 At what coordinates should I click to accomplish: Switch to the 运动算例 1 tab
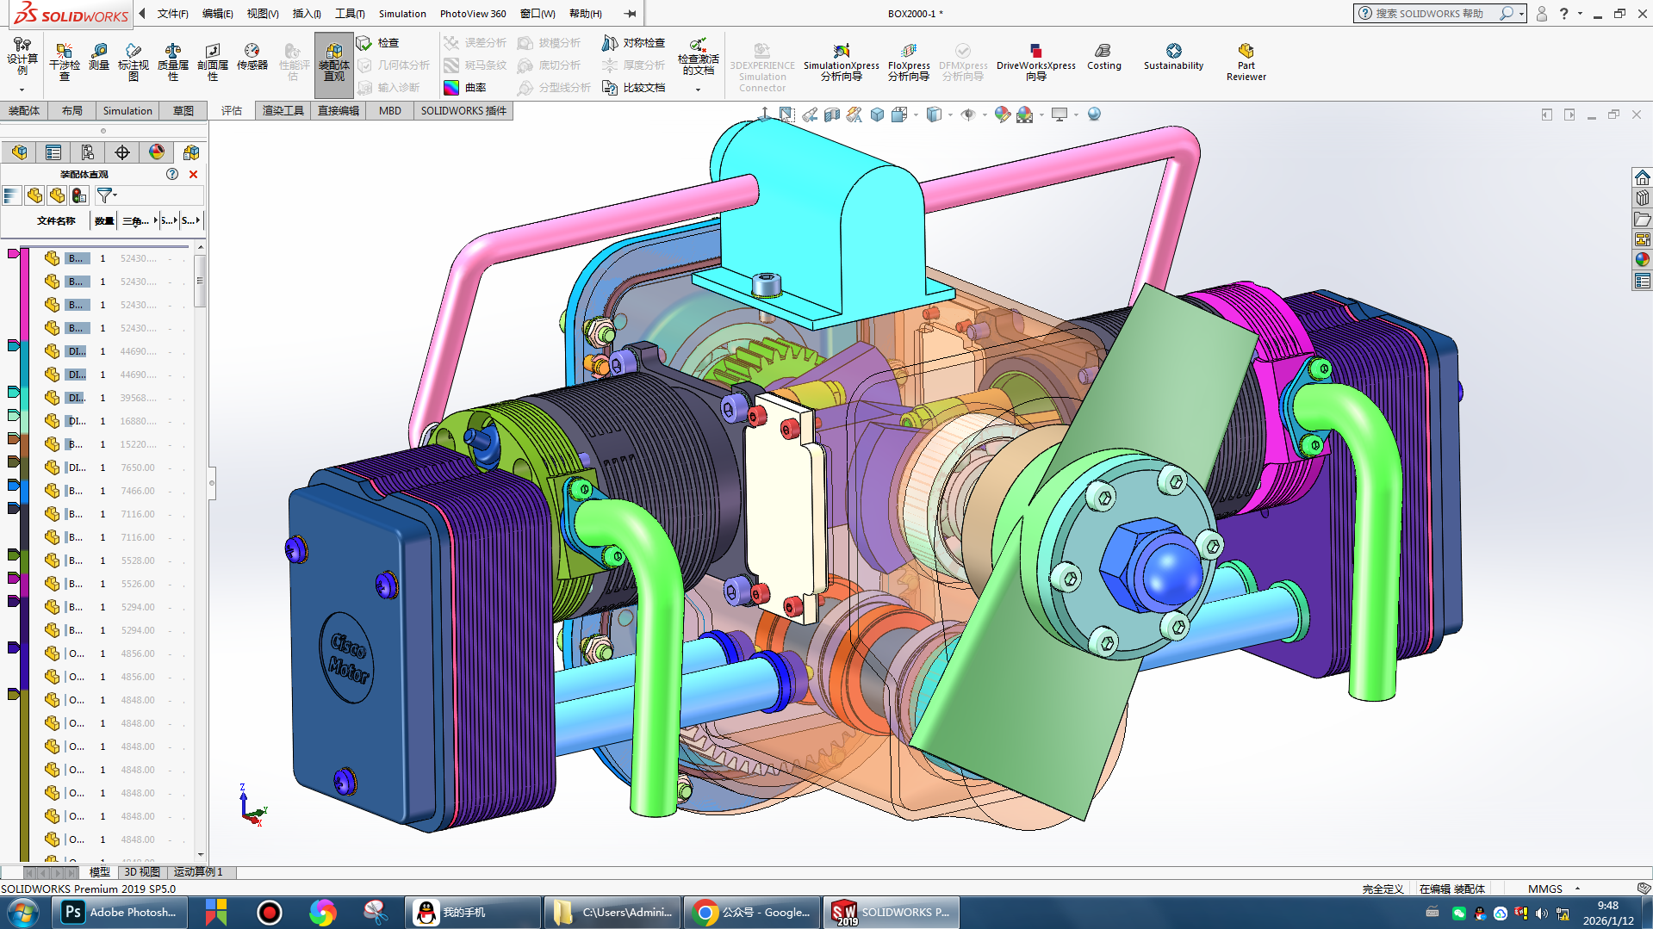pos(198,872)
